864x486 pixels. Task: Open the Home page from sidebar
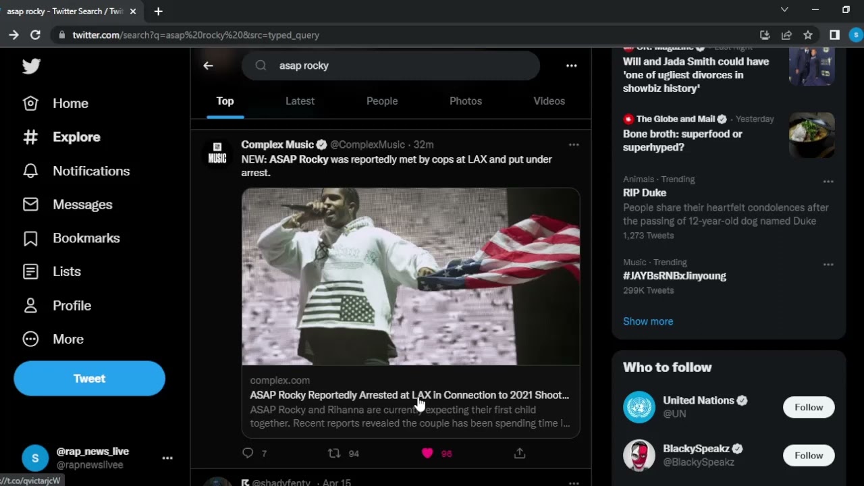[x=56, y=103]
